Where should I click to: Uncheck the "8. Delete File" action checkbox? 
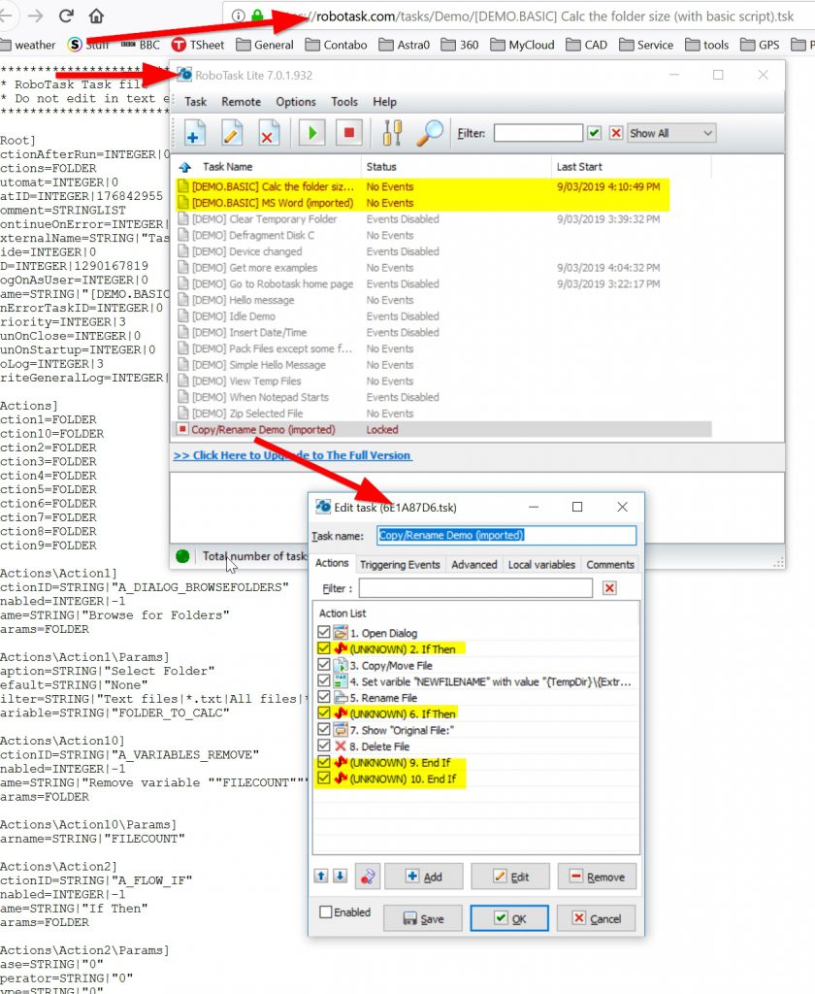(x=324, y=746)
